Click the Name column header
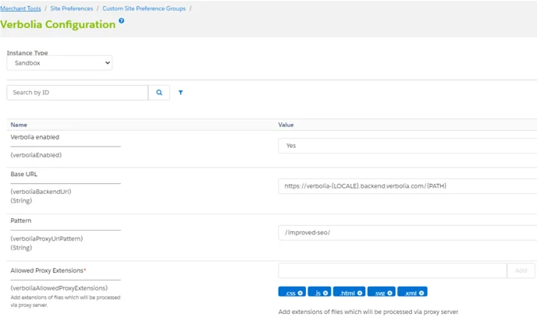 19,125
